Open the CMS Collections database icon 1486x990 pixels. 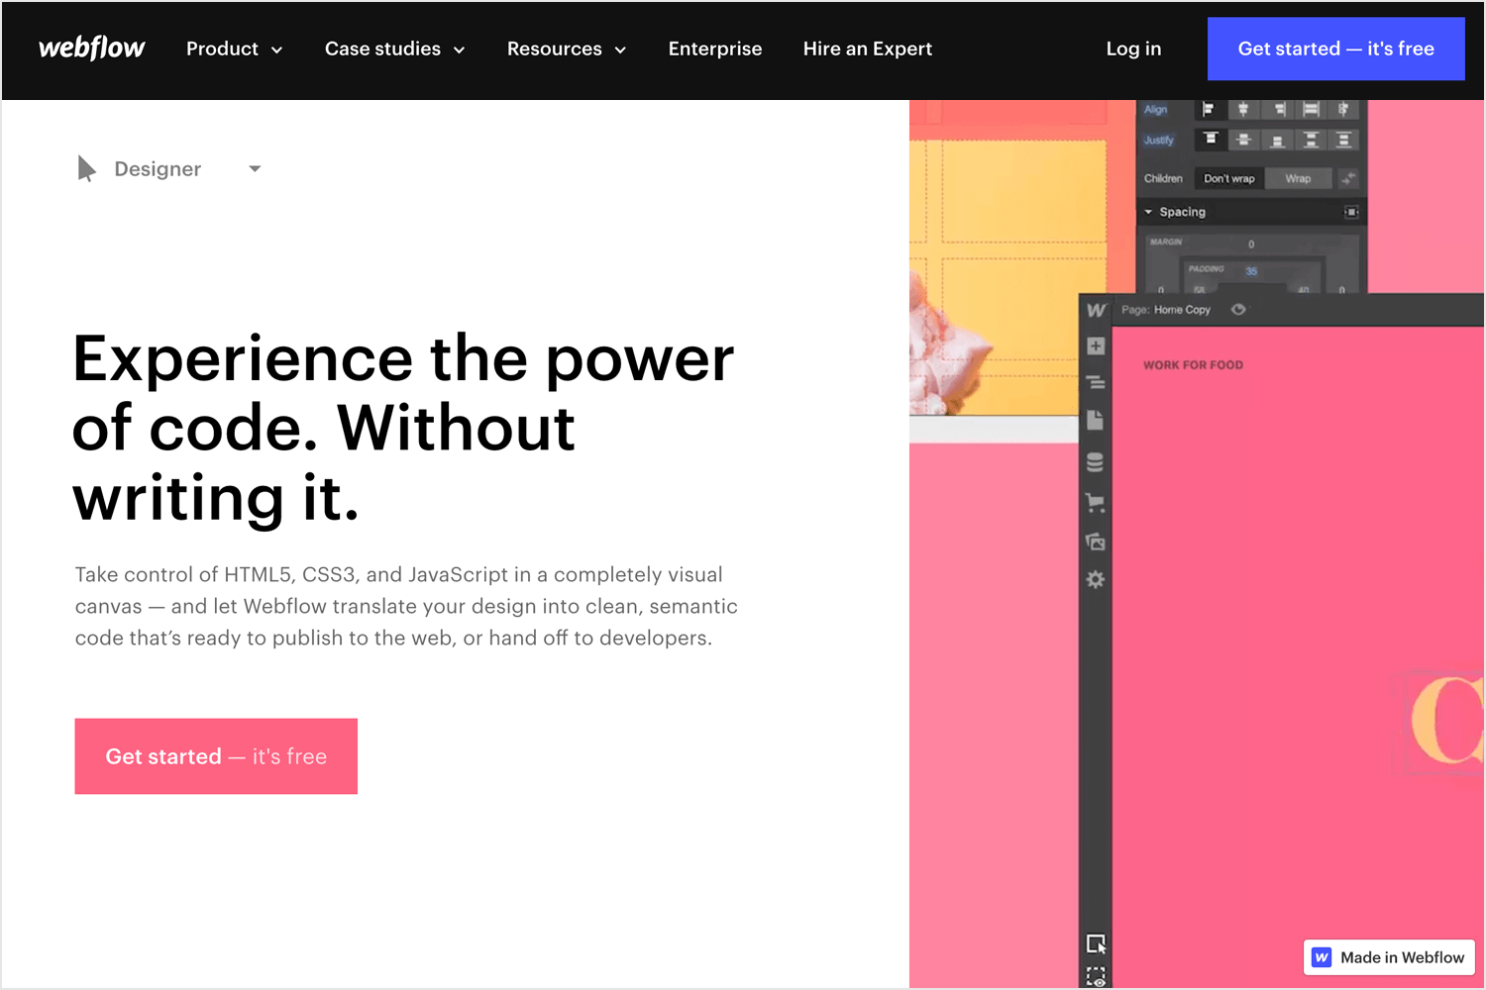click(x=1095, y=462)
